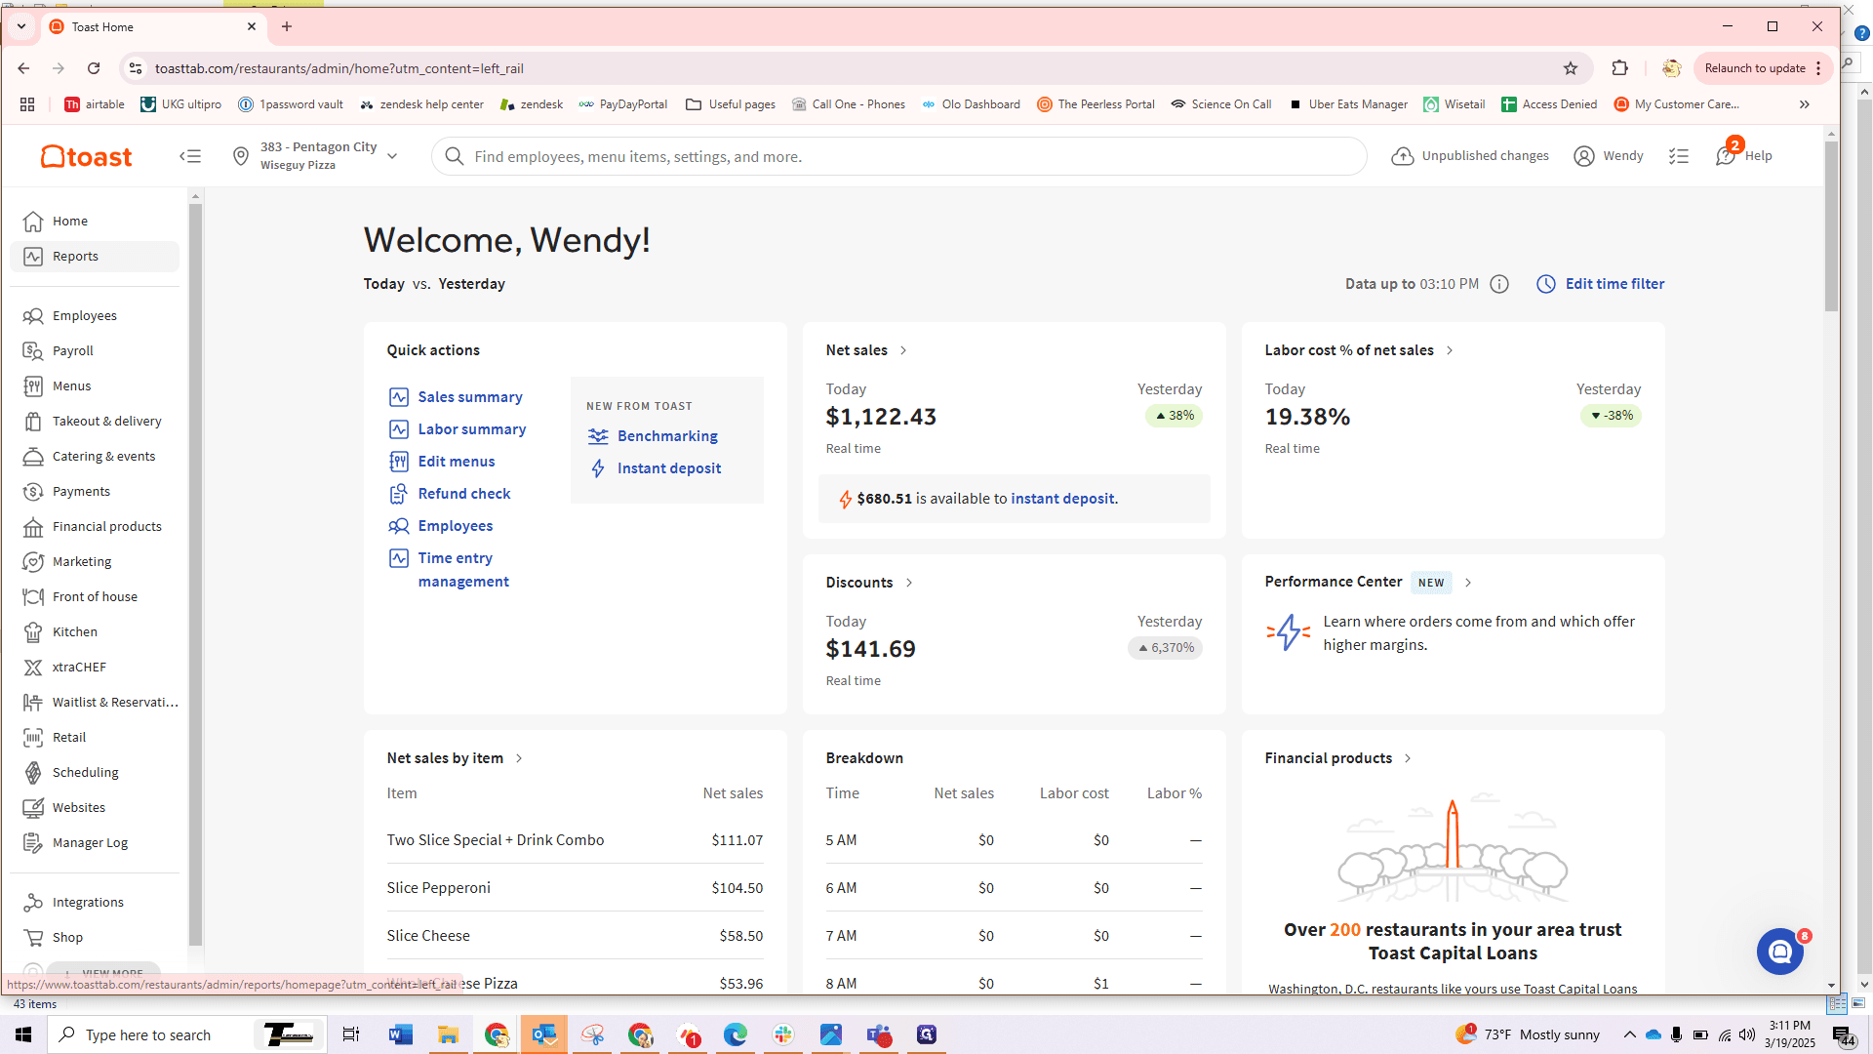Click the xtraCHEF sidebar icon

pyautogui.click(x=33, y=668)
